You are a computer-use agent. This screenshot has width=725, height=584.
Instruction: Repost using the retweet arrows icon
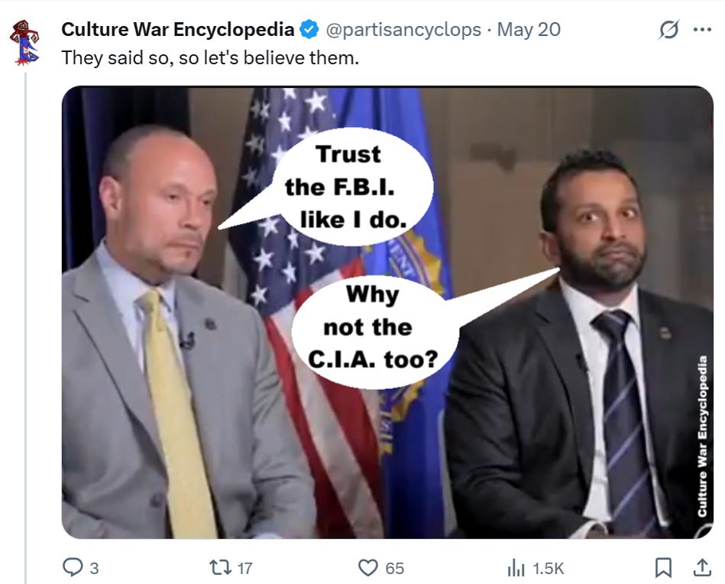(x=221, y=567)
